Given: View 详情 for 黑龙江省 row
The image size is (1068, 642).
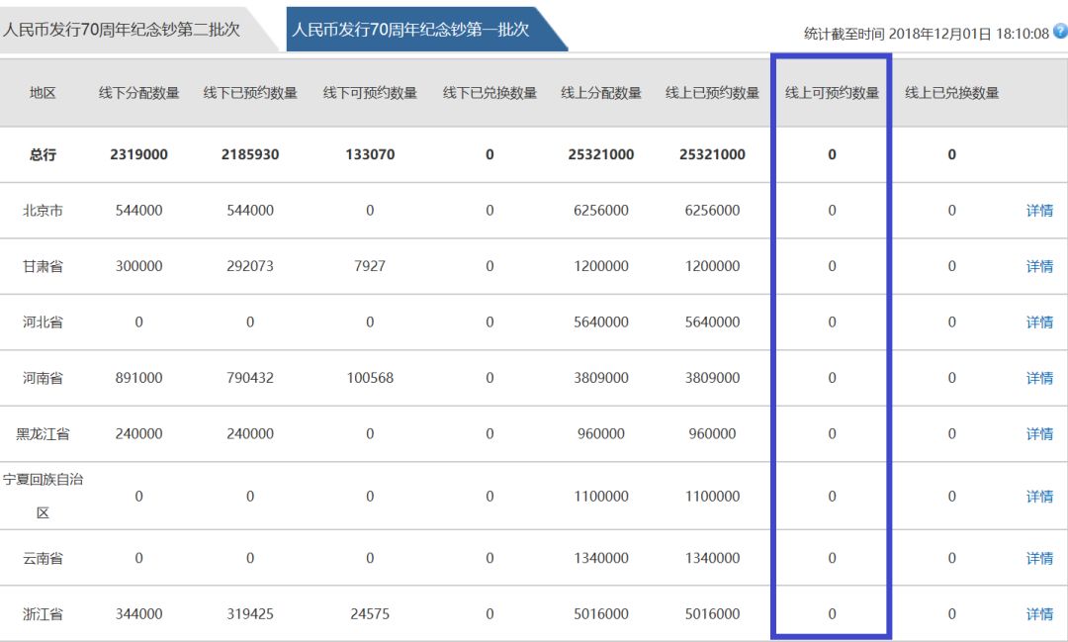Looking at the screenshot, I should pos(1039,434).
